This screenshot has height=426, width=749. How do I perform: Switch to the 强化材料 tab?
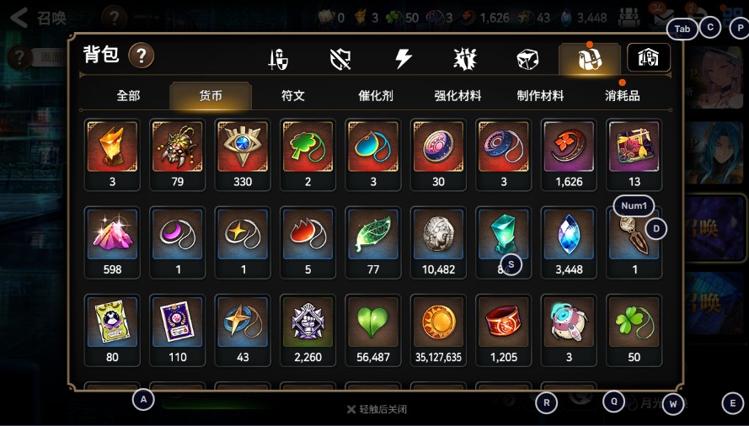click(x=457, y=95)
